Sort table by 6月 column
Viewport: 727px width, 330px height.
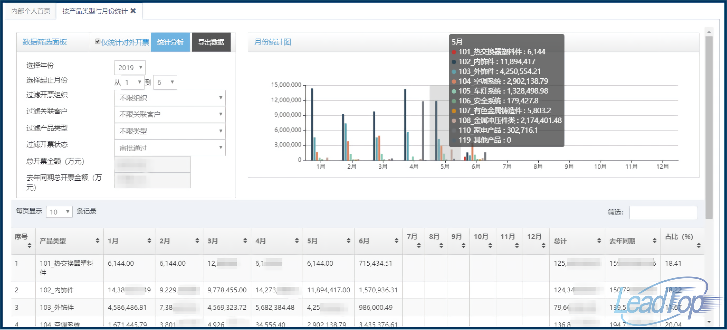[x=396, y=241]
